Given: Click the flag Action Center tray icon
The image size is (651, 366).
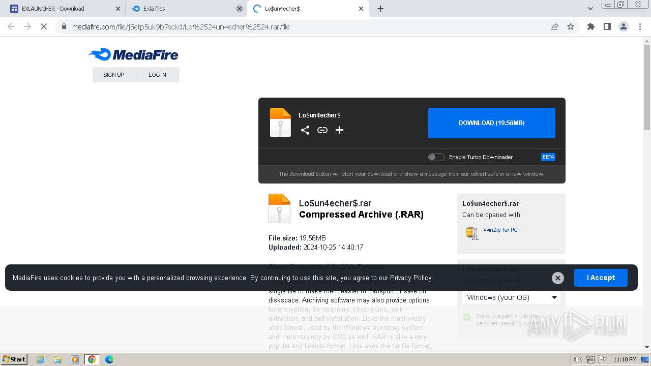Looking at the screenshot, I should pyautogui.click(x=602, y=359).
